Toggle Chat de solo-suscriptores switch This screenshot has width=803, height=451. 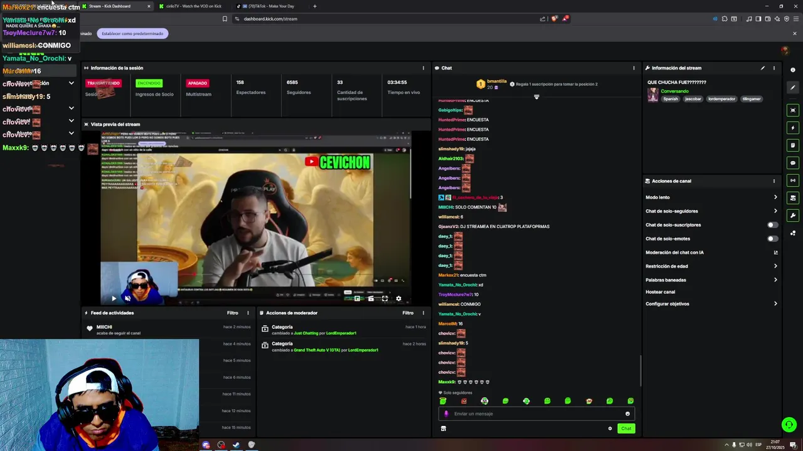(x=773, y=225)
